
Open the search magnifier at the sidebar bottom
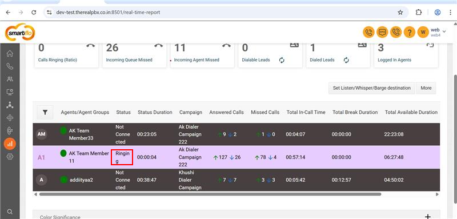[10, 212]
